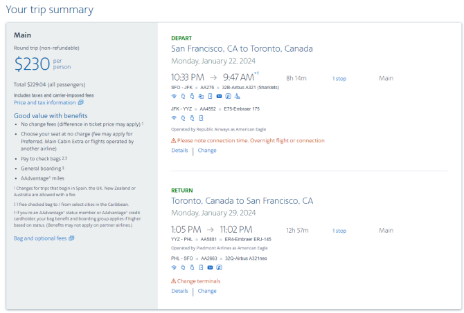Click the Total $229.04 (all passengers) text
The image size is (464, 313).
(49, 84)
